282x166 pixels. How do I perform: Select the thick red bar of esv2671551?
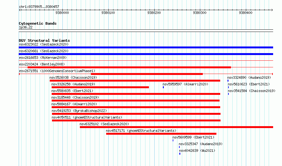[147, 74]
